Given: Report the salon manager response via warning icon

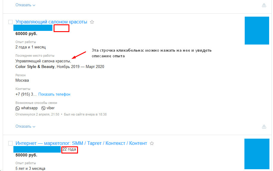Looking at the screenshot, I should point(264,126).
